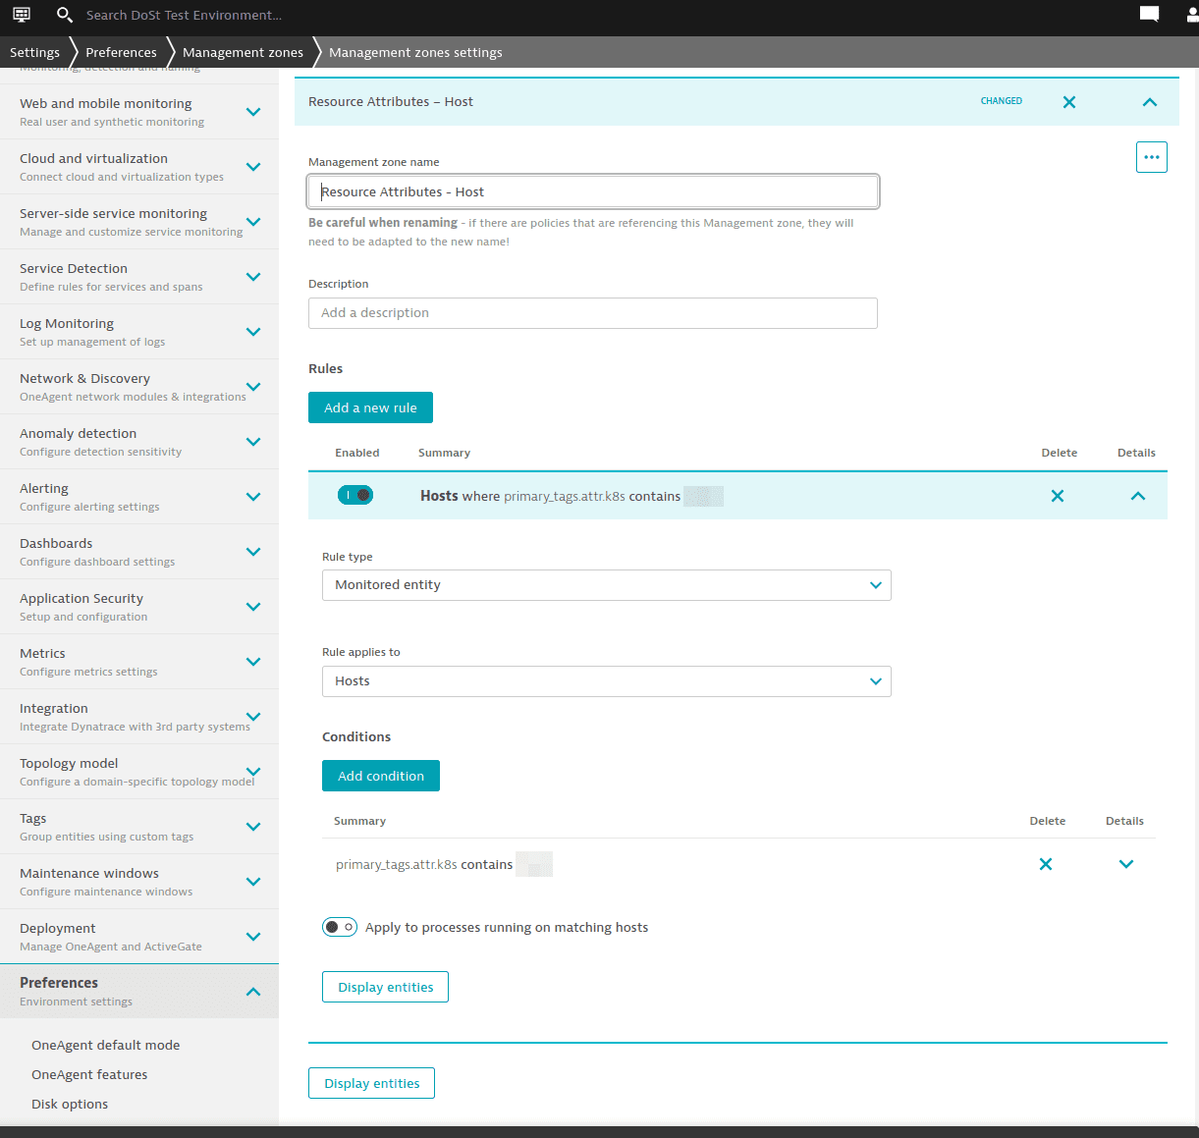
Task: Open the user profile icon
Action: (x=1190, y=15)
